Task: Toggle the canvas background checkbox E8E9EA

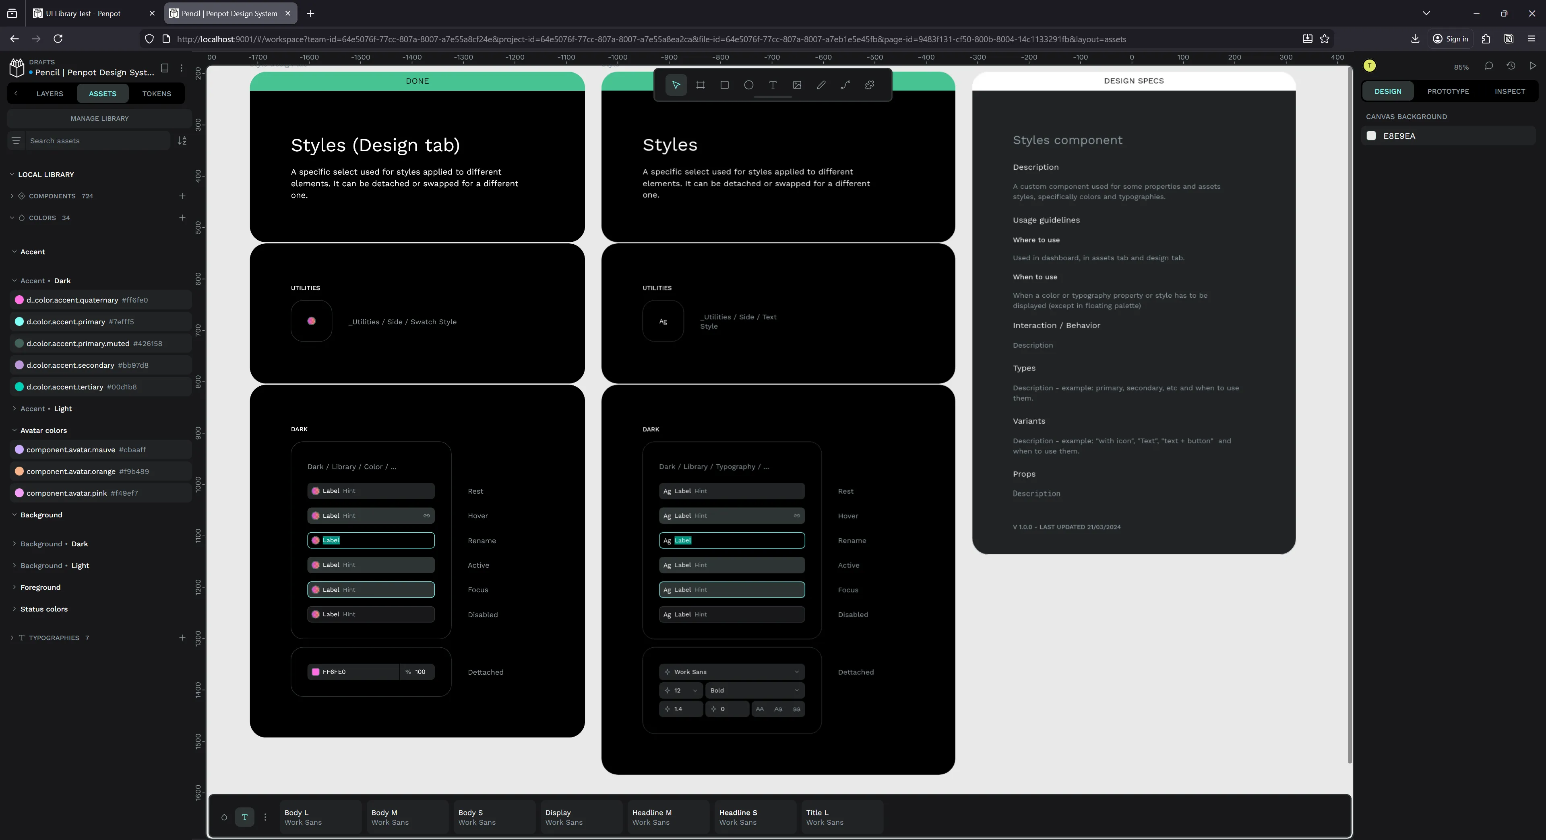Action: [1371, 136]
